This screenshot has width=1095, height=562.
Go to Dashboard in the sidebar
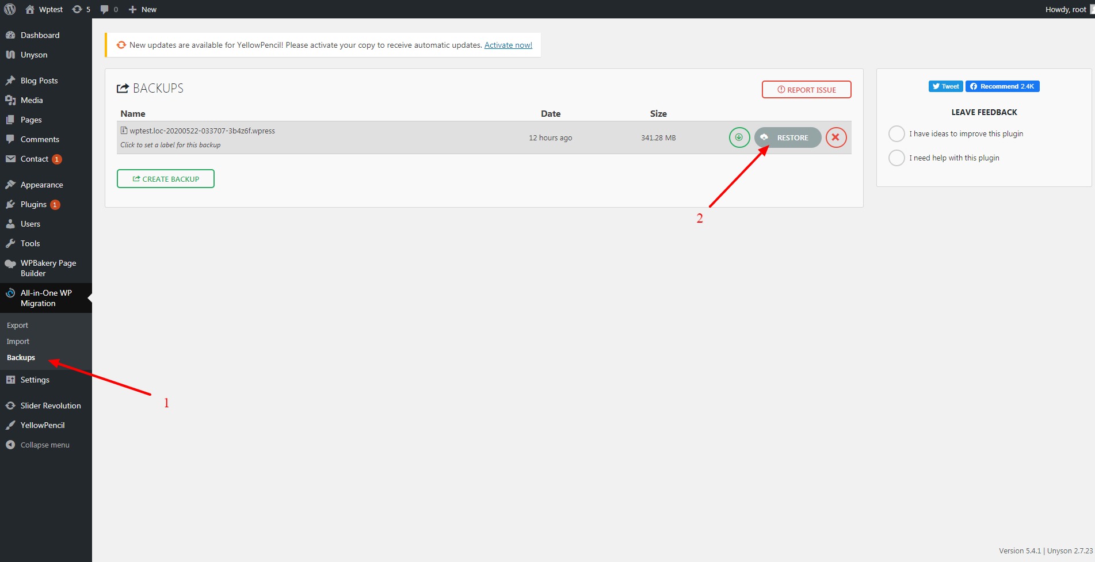46,35
